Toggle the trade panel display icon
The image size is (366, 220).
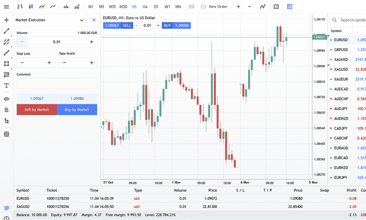[290, 6]
